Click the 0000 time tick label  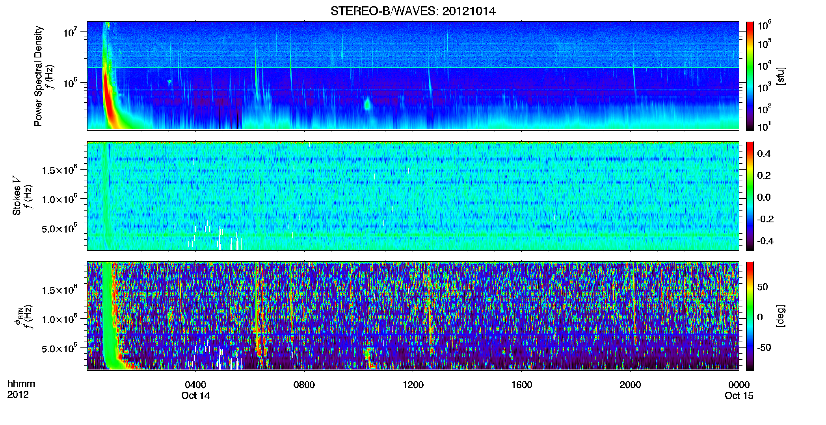coord(739,384)
